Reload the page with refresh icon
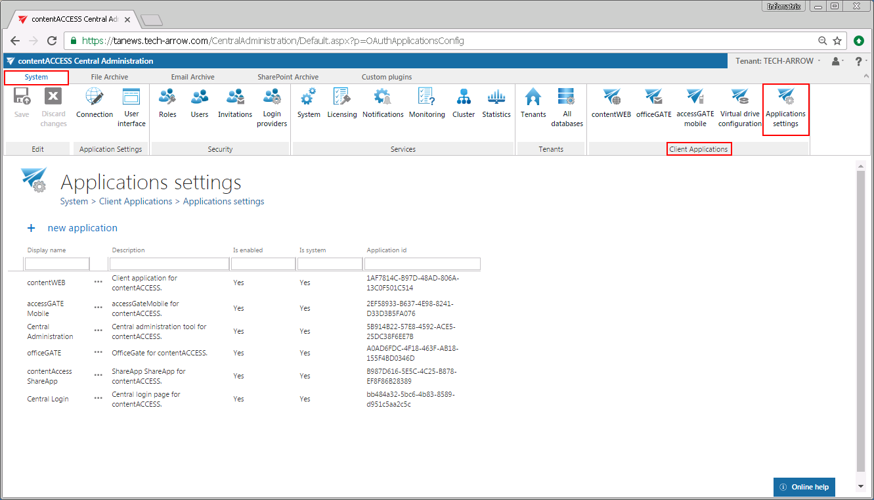 [51, 41]
